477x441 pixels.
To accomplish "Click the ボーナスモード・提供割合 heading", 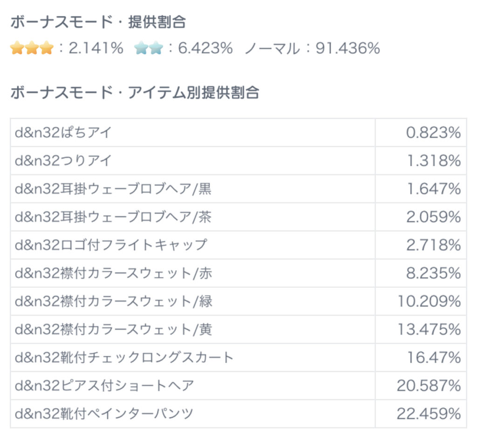I will point(98,22).
